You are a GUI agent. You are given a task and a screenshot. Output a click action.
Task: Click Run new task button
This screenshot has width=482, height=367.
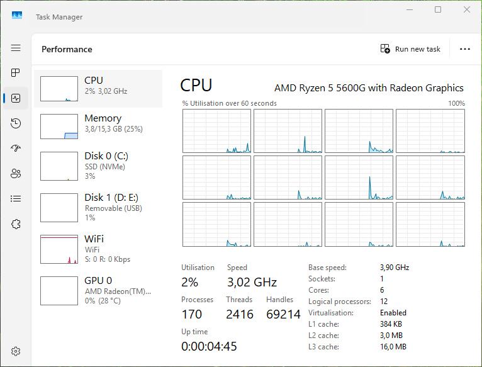410,49
